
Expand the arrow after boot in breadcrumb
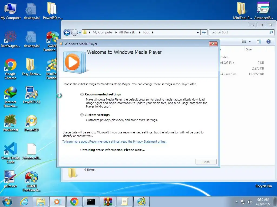coord(153,32)
